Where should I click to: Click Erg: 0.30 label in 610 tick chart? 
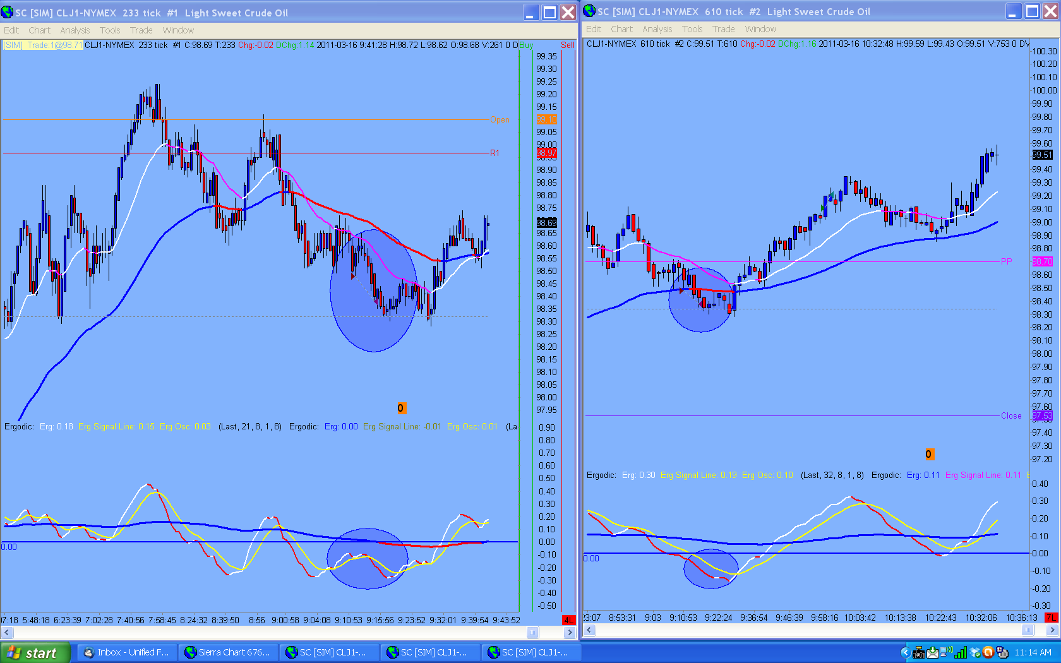[638, 475]
